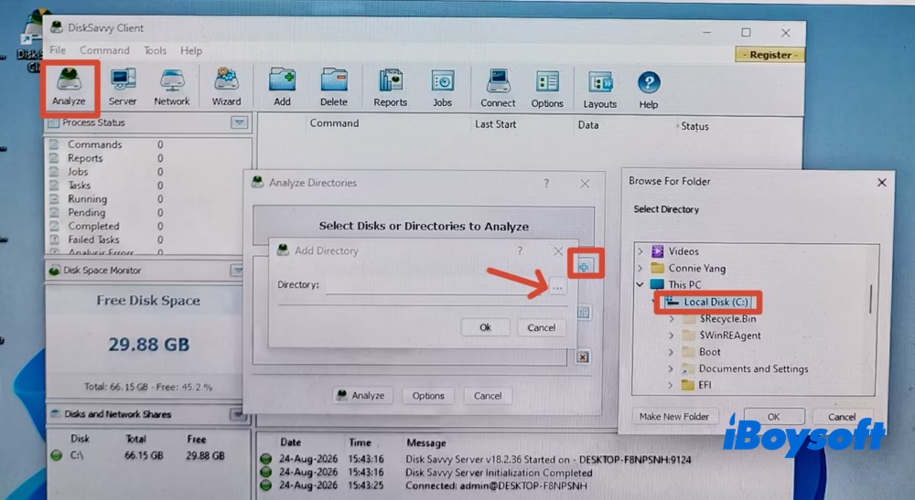Expand the $WinREAgent folder node
The image size is (915, 500).
(671, 335)
